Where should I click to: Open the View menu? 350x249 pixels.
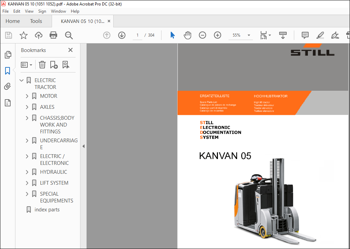[29, 11]
